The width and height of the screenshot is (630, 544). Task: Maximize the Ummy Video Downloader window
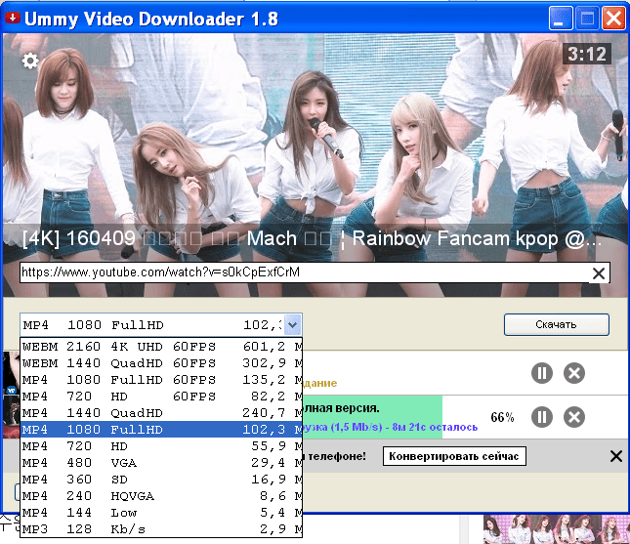click(587, 19)
